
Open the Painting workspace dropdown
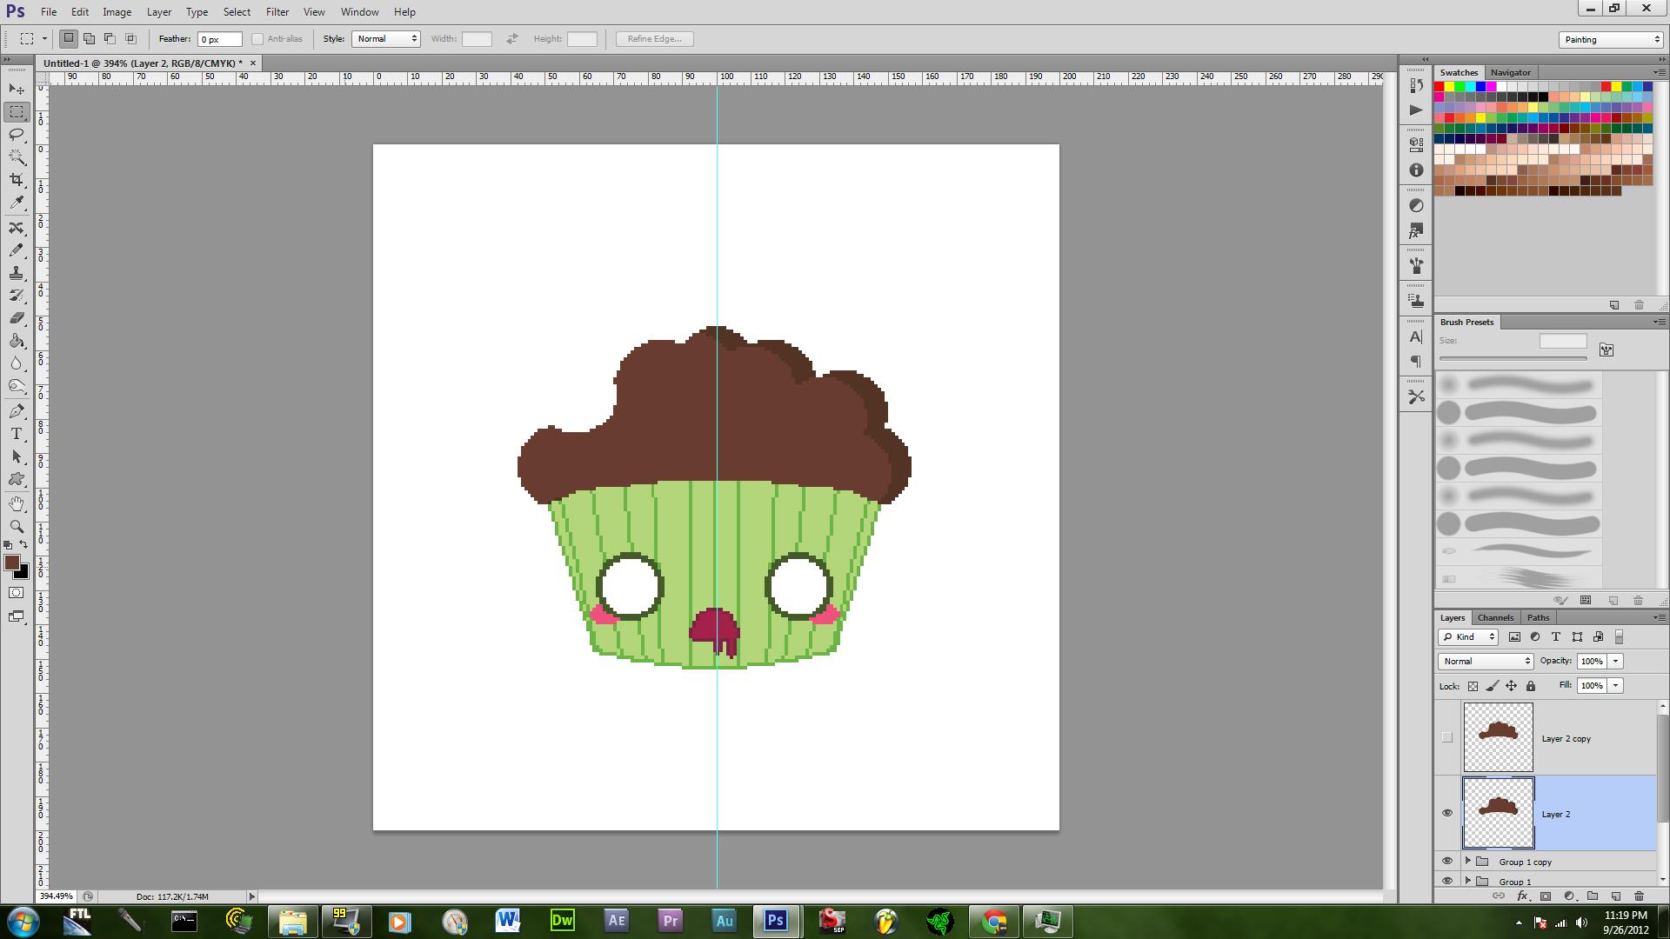tap(1611, 40)
